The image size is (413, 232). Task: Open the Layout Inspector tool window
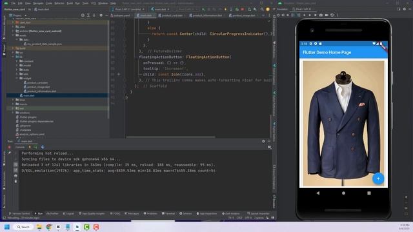click(258, 213)
